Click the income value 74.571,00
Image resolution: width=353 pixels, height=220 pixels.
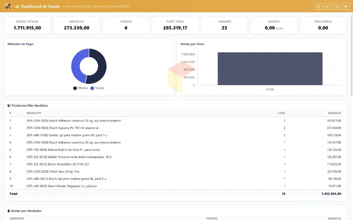(x=334, y=186)
